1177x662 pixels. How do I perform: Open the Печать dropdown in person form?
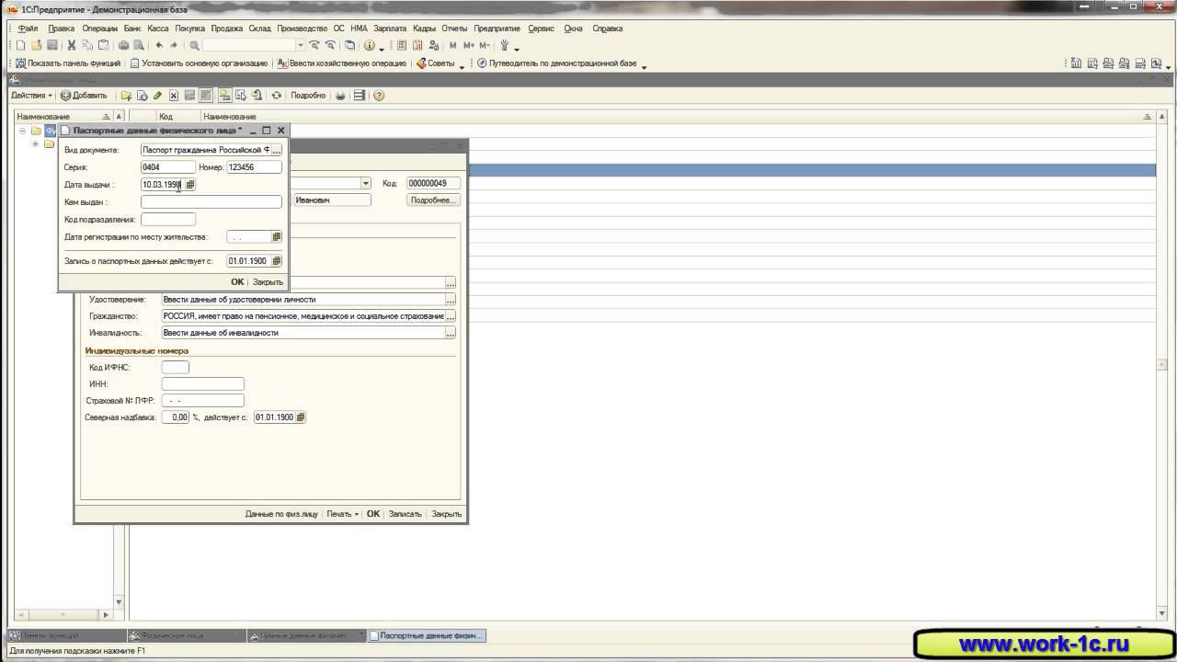342,514
